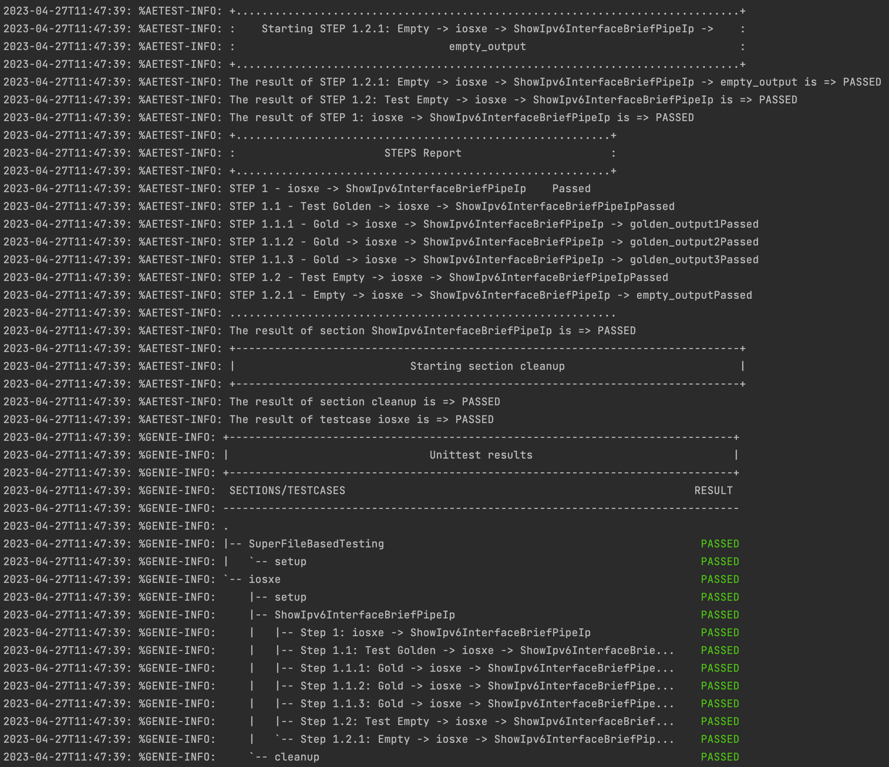The image size is (889, 767).
Task: Click the RESULT column header
Action: (x=714, y=490)
